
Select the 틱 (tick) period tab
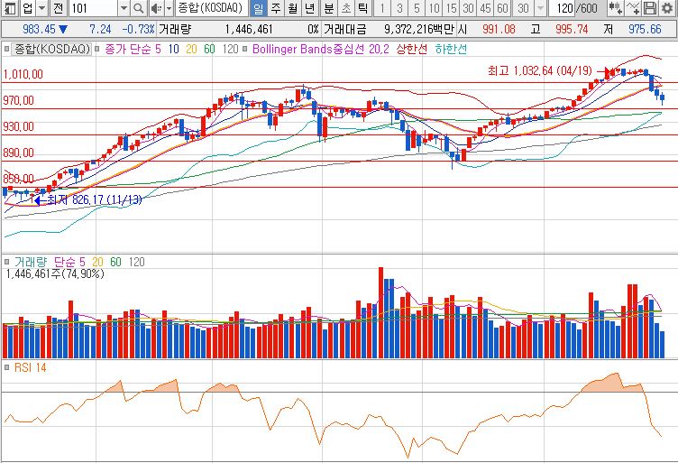pos(363,8)
